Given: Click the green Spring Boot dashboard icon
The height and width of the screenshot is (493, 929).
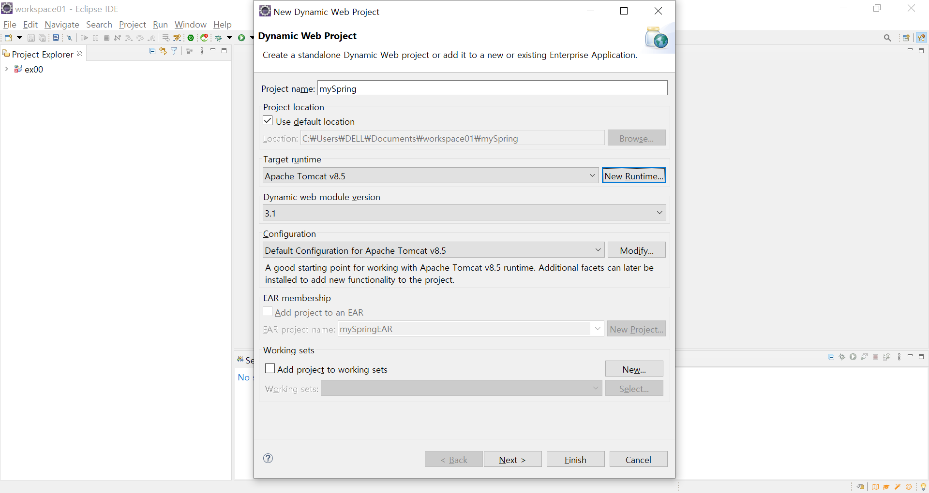Looking at the screenshot, I should [x=191, y=38].
